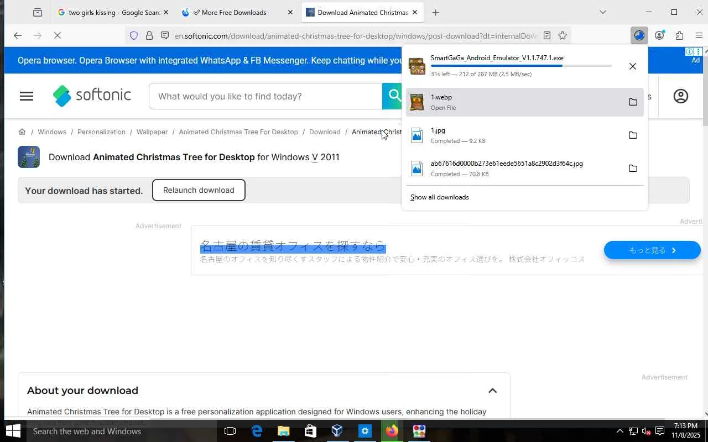The height and width of the screenshot is (442, 708).
Task: Open the Download breadcrumb link
Action: [325, 131]
